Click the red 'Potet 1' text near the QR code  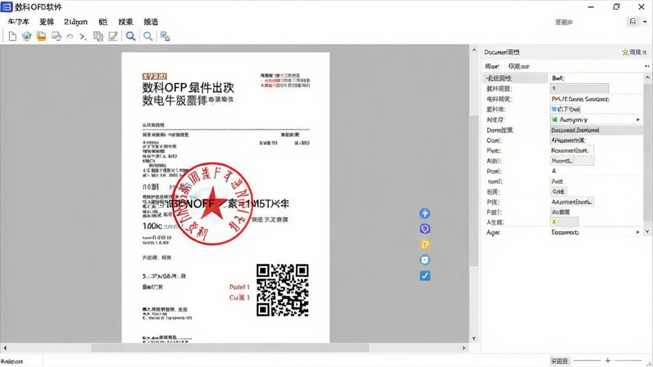[239, 287]
